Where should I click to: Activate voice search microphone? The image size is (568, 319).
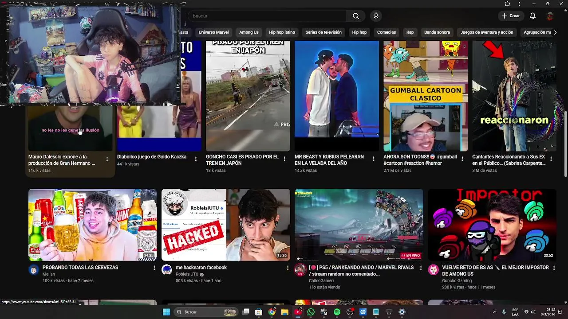point(376,16)
